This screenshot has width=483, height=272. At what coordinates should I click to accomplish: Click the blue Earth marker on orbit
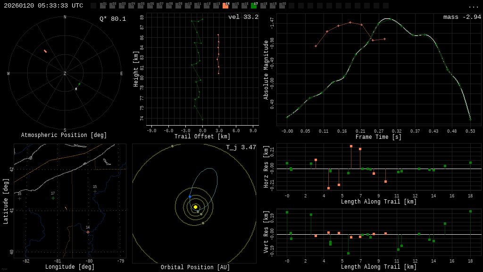[190, 196]
